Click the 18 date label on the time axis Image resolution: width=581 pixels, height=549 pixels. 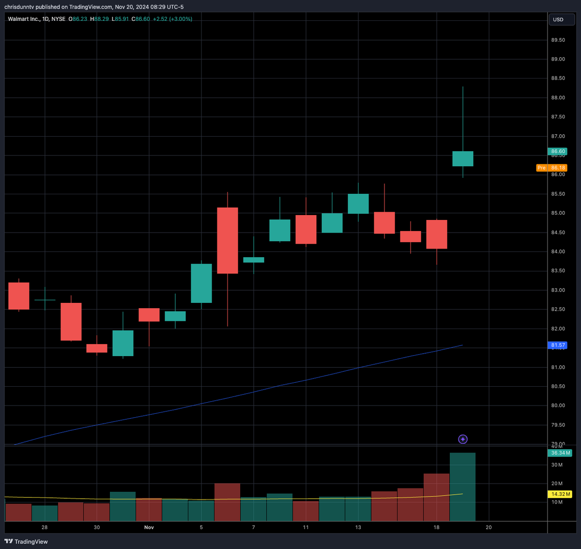(x=437, y=527)
